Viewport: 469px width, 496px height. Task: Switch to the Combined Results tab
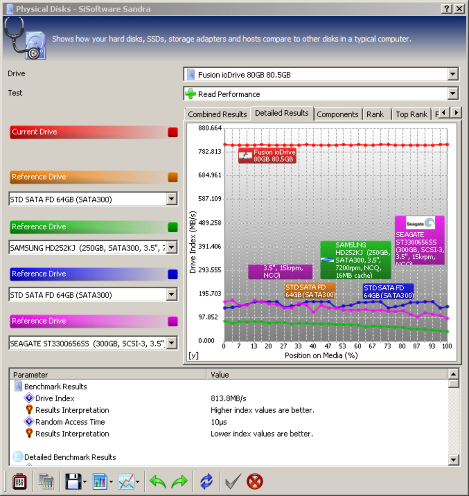(217, 114)
